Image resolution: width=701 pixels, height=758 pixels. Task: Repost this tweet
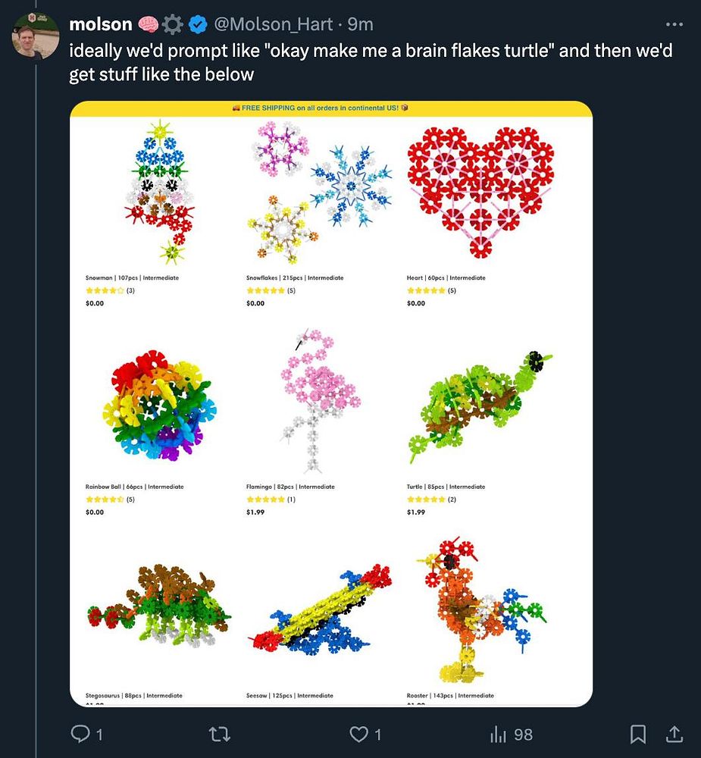(x=219, y=734)
